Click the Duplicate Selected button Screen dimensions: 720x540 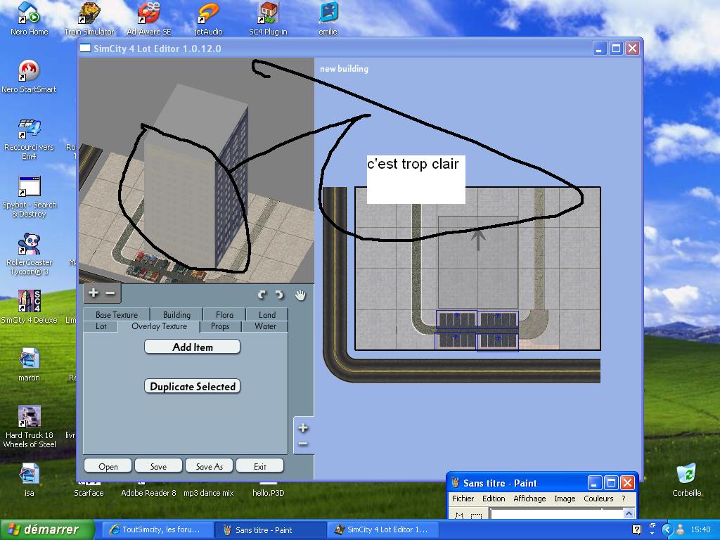point(192,387)
